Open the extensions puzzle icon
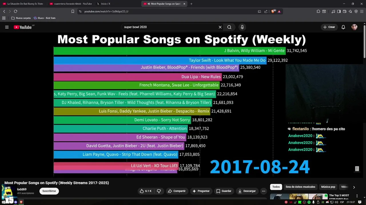Screen dimensions: 366x205 pos(318,11)
